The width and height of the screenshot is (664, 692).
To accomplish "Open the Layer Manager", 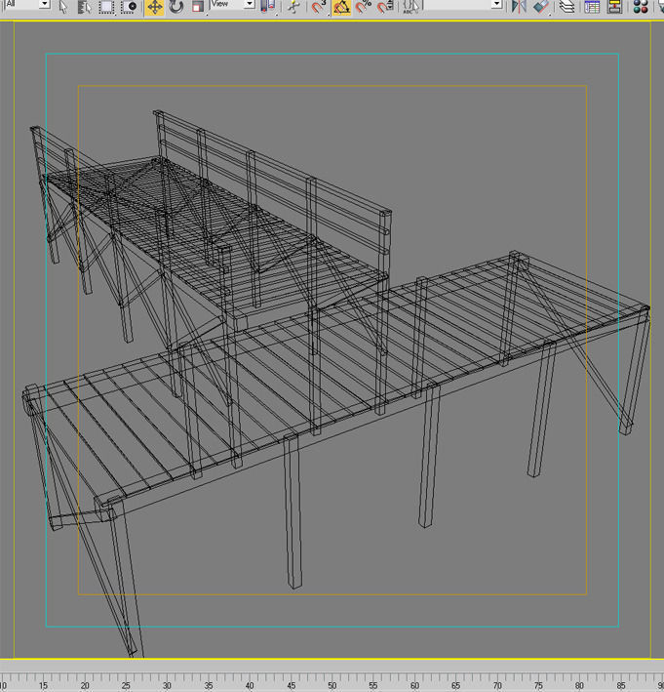I will (567, 7).
